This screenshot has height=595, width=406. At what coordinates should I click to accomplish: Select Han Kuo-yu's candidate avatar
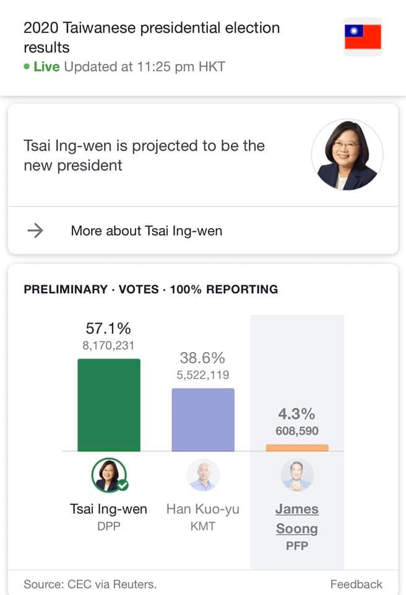point(203,475)
